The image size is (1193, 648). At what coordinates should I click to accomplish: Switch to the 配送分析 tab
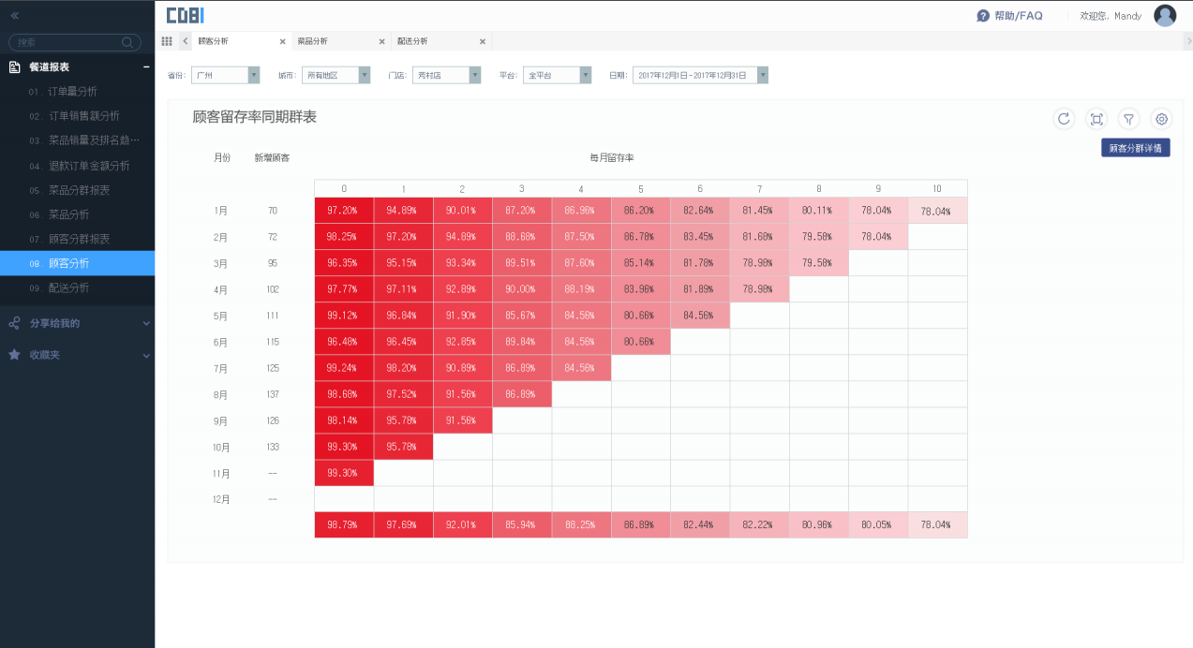(x=412, y=41)
